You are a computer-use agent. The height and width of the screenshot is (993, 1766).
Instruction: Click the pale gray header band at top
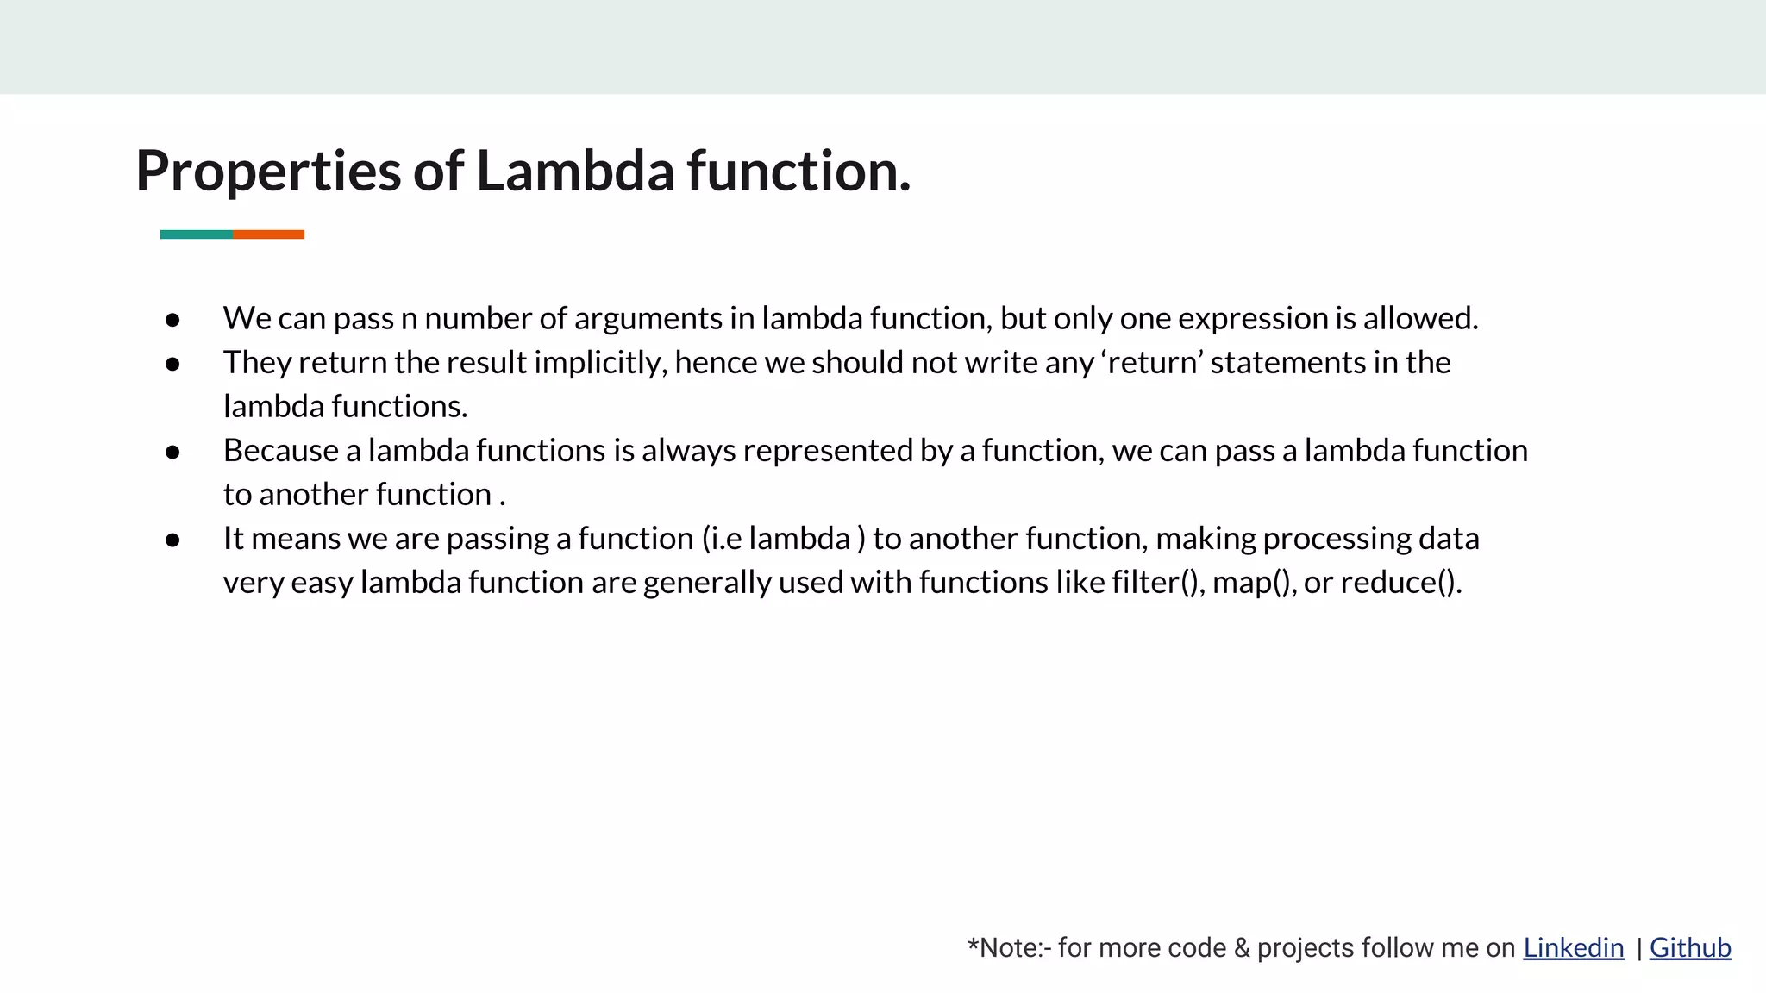pyautogui.click(x=883, y=47)
